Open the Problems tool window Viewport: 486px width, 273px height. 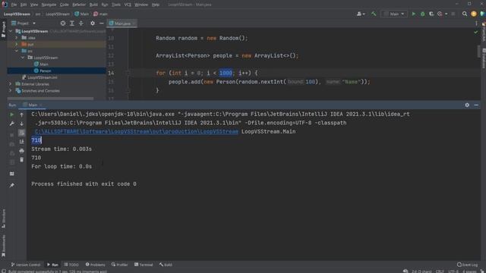click(x=96, y=265)
